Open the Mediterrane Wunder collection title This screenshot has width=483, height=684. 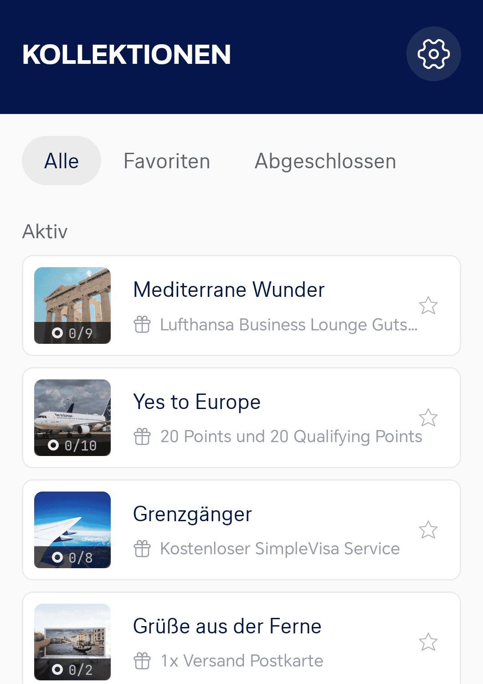(229, 290)
